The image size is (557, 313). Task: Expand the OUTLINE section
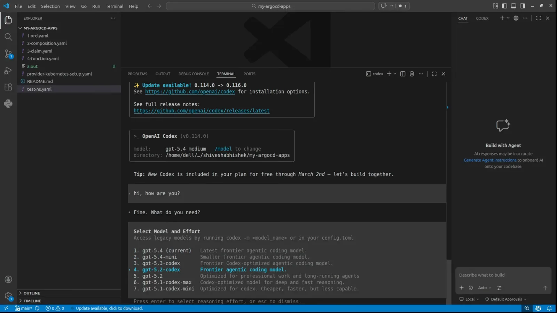coord(32,293)
